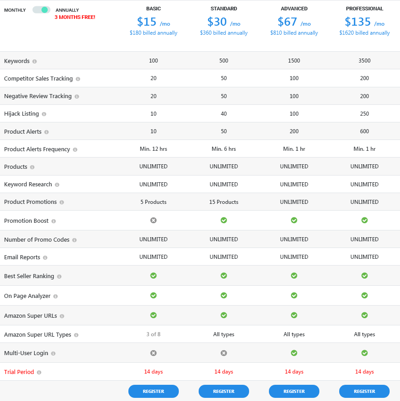Click the STANDARD plan heading
The image size is (400, 401).
(x=224, y=9)
